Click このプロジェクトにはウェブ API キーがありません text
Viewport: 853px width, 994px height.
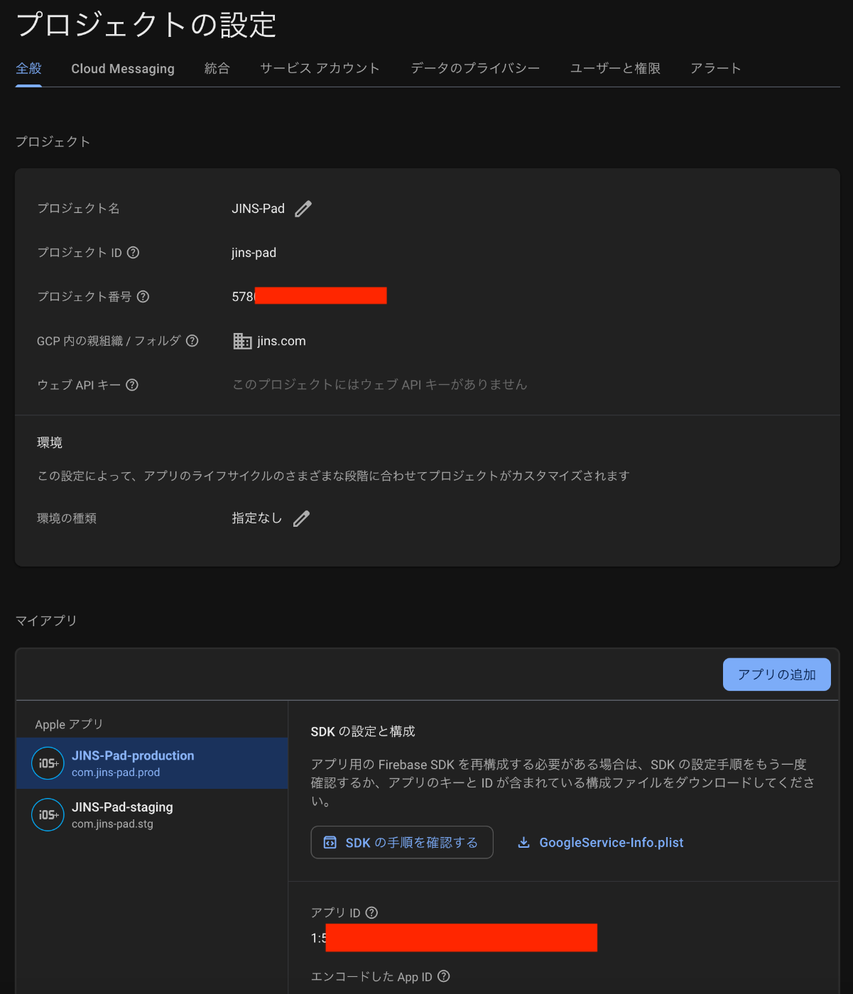pos(380,385)
